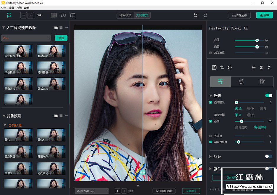This screenshot has height=195, width=277.
Task: Show previous image with left arrow
Action: point(117,191)
